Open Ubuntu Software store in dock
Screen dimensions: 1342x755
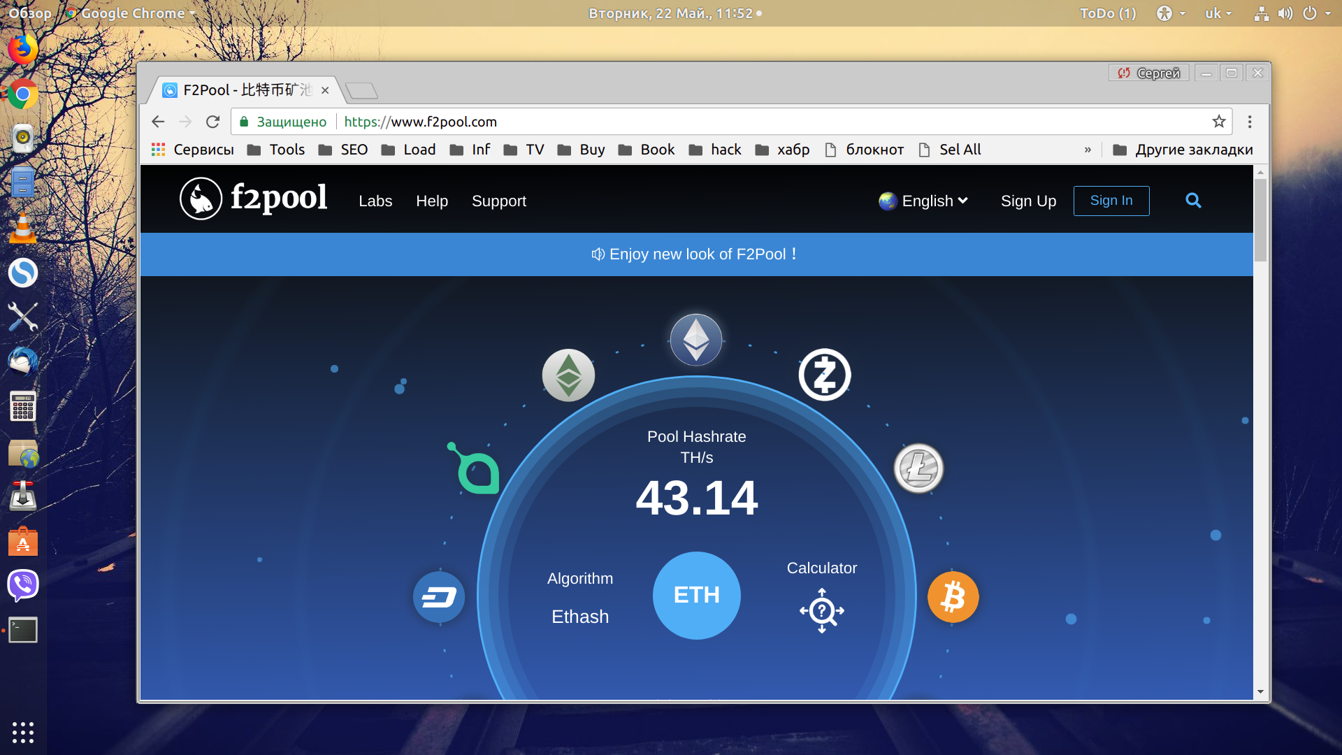pos(23,541)
